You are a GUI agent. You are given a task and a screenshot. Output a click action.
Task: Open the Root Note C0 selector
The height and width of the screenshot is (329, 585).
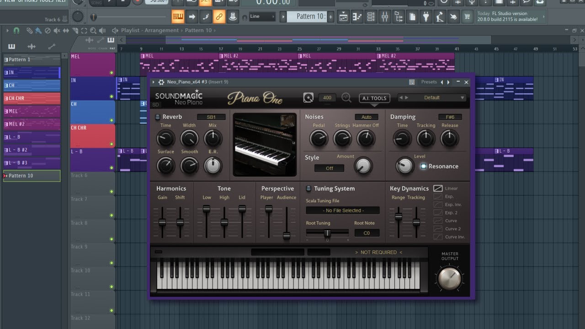coord(367,233)
